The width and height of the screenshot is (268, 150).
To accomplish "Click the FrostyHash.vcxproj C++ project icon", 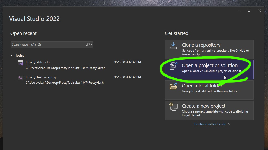I will click(x=20, y=78).
